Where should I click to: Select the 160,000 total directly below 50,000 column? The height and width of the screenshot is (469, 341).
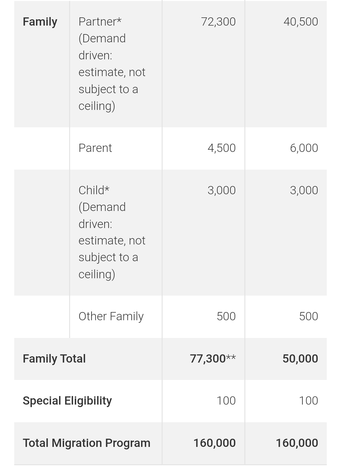coord(297,443)
